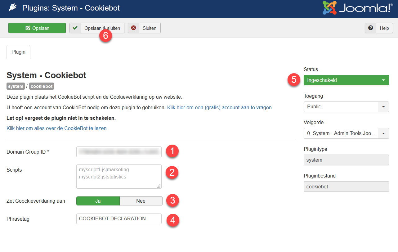Screen dimensions: 398x252
Task: Grab the Scripts textarea resize handle
Action: tap(159, 186)
